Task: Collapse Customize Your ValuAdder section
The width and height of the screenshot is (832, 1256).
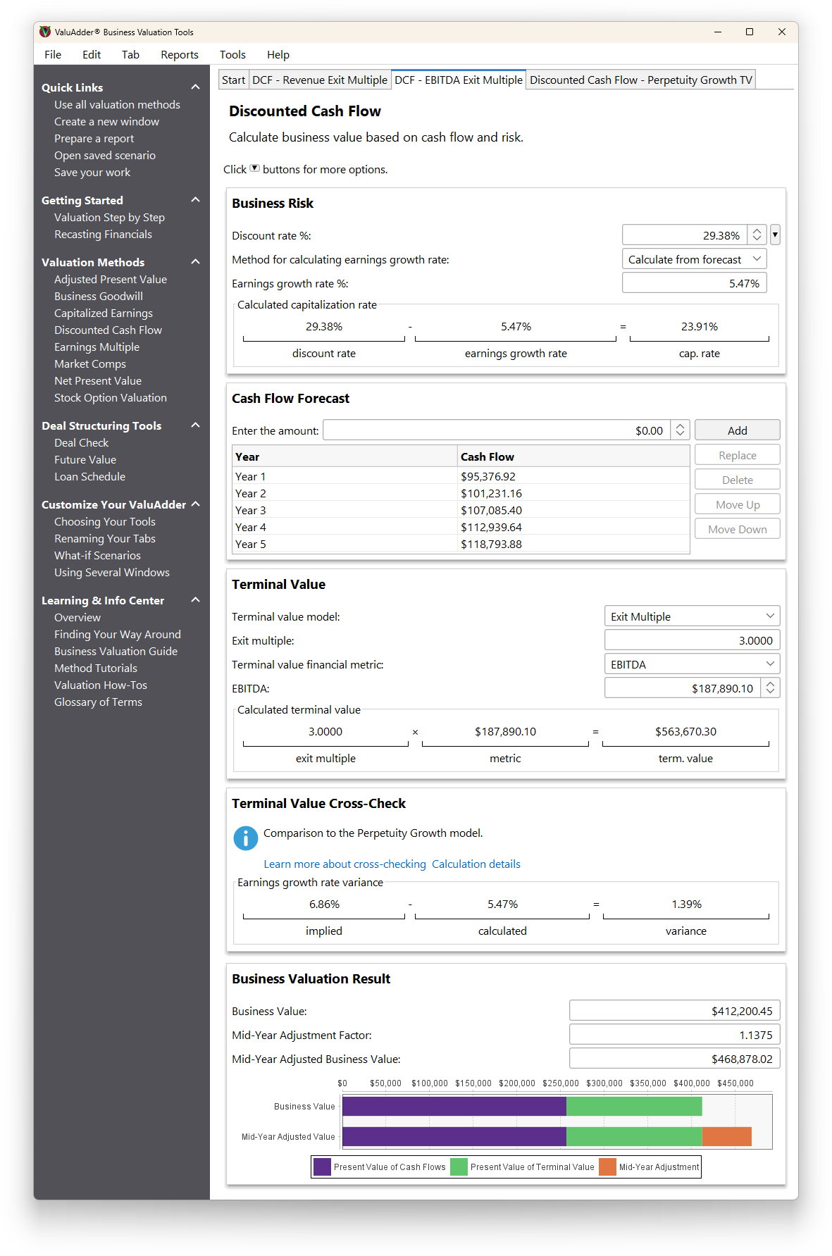Action: click(195, 504)
